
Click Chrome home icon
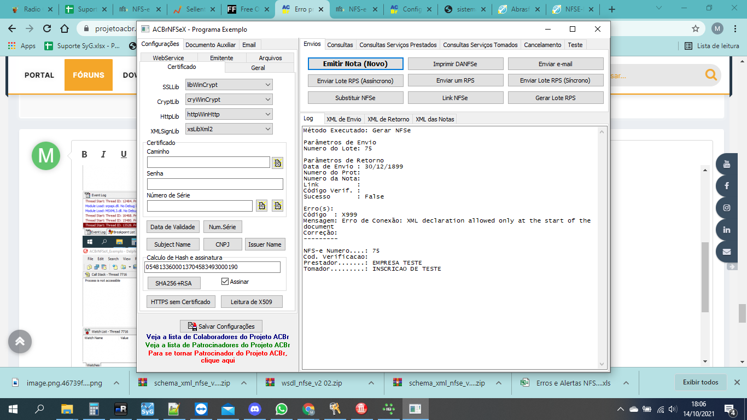[x=65, y=28]
